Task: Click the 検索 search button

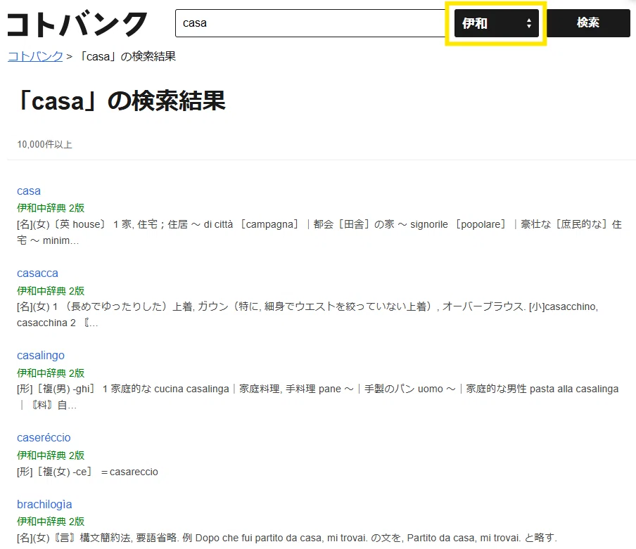Action: click(x=588, y=23)
